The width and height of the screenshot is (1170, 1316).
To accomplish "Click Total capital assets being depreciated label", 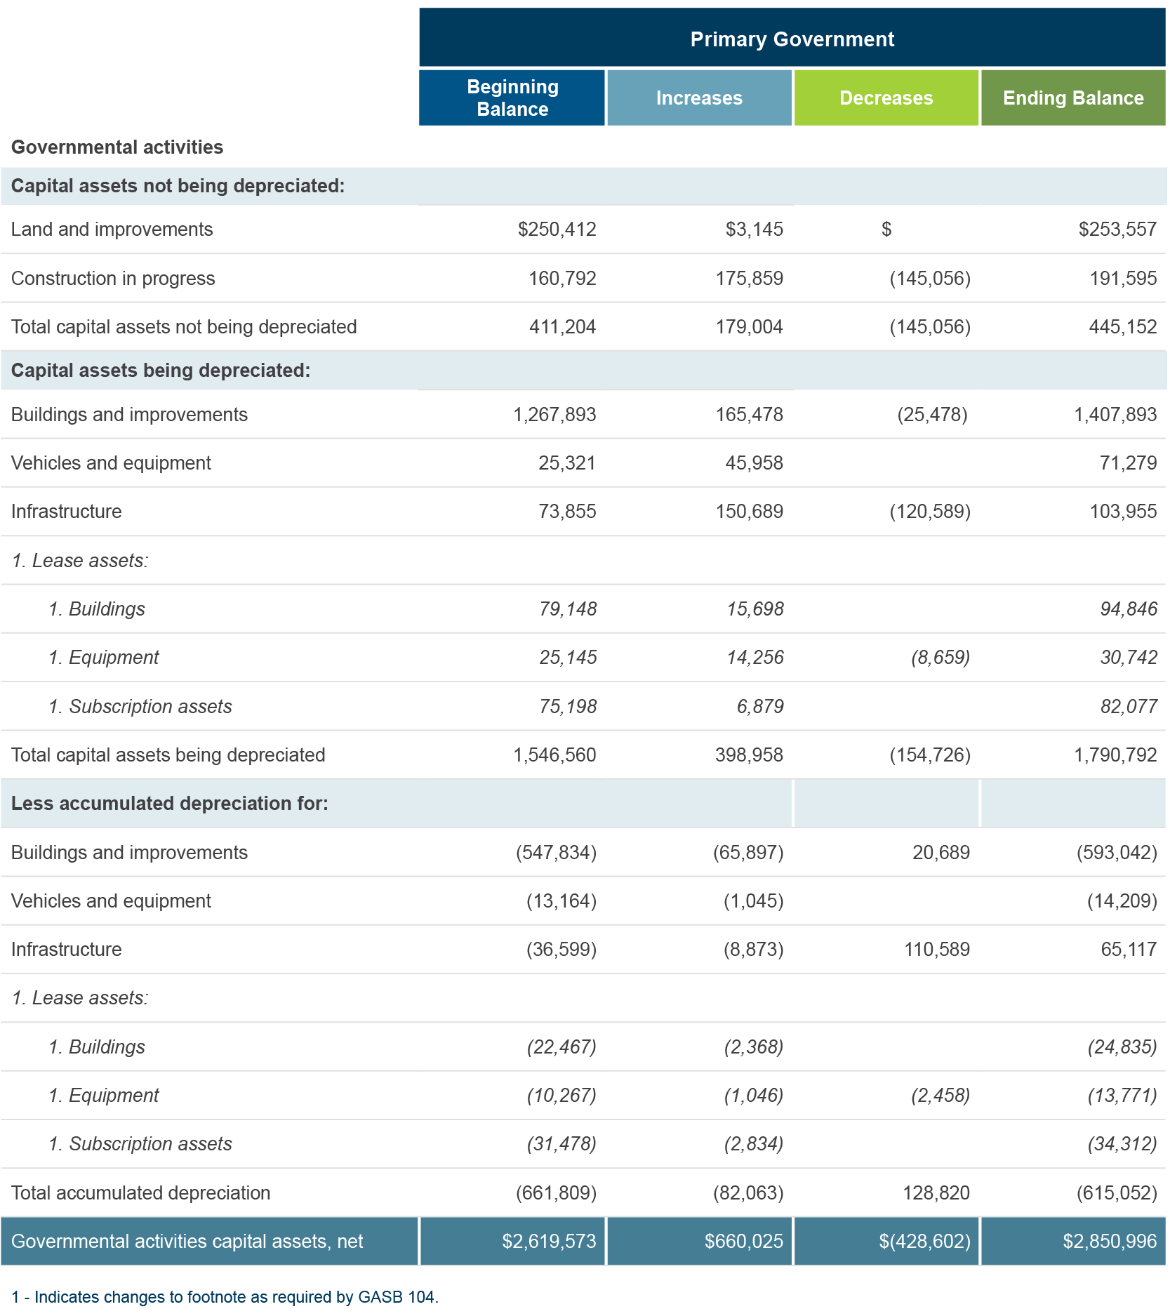I will 168,755.
